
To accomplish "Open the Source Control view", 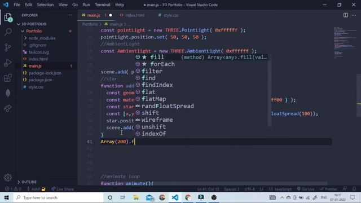I will click(x=8, y=47).
